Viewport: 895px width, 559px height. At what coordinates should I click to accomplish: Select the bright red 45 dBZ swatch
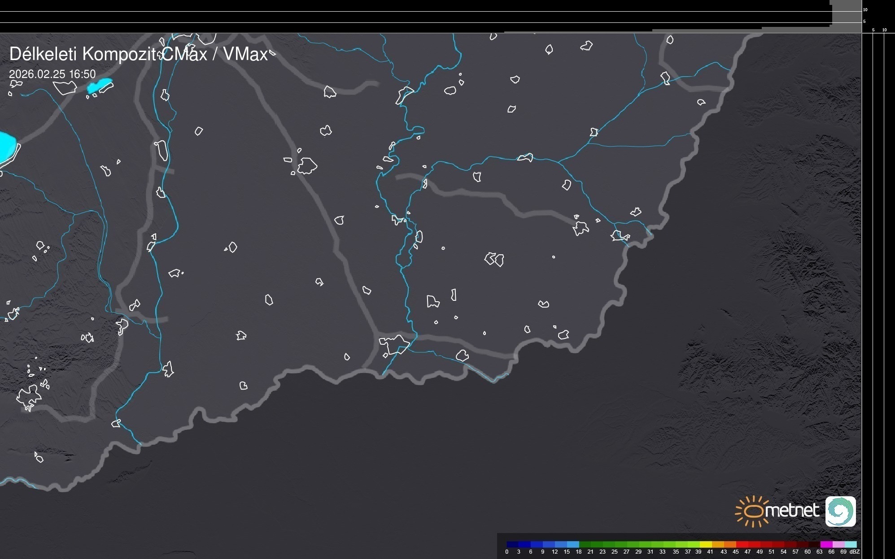click(x=742, y=544)
